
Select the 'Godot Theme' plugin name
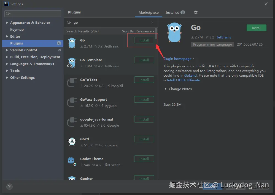pyautogui.click(x=92, y=159)
